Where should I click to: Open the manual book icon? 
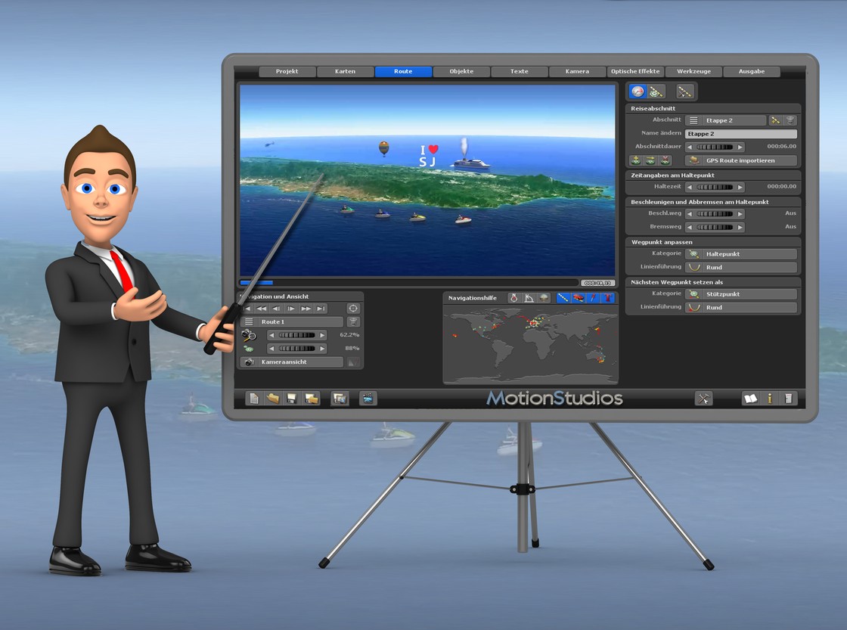750,399
